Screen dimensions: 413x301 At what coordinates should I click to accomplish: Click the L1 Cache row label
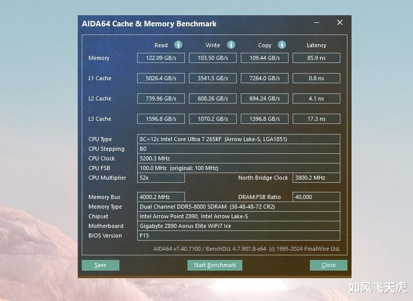click(x=100, y=78)
